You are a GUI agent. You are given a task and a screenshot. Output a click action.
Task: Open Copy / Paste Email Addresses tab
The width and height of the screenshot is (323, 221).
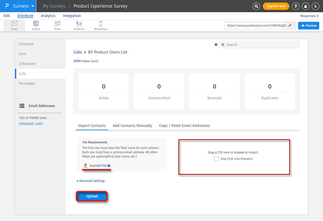[x=184, y=126]
